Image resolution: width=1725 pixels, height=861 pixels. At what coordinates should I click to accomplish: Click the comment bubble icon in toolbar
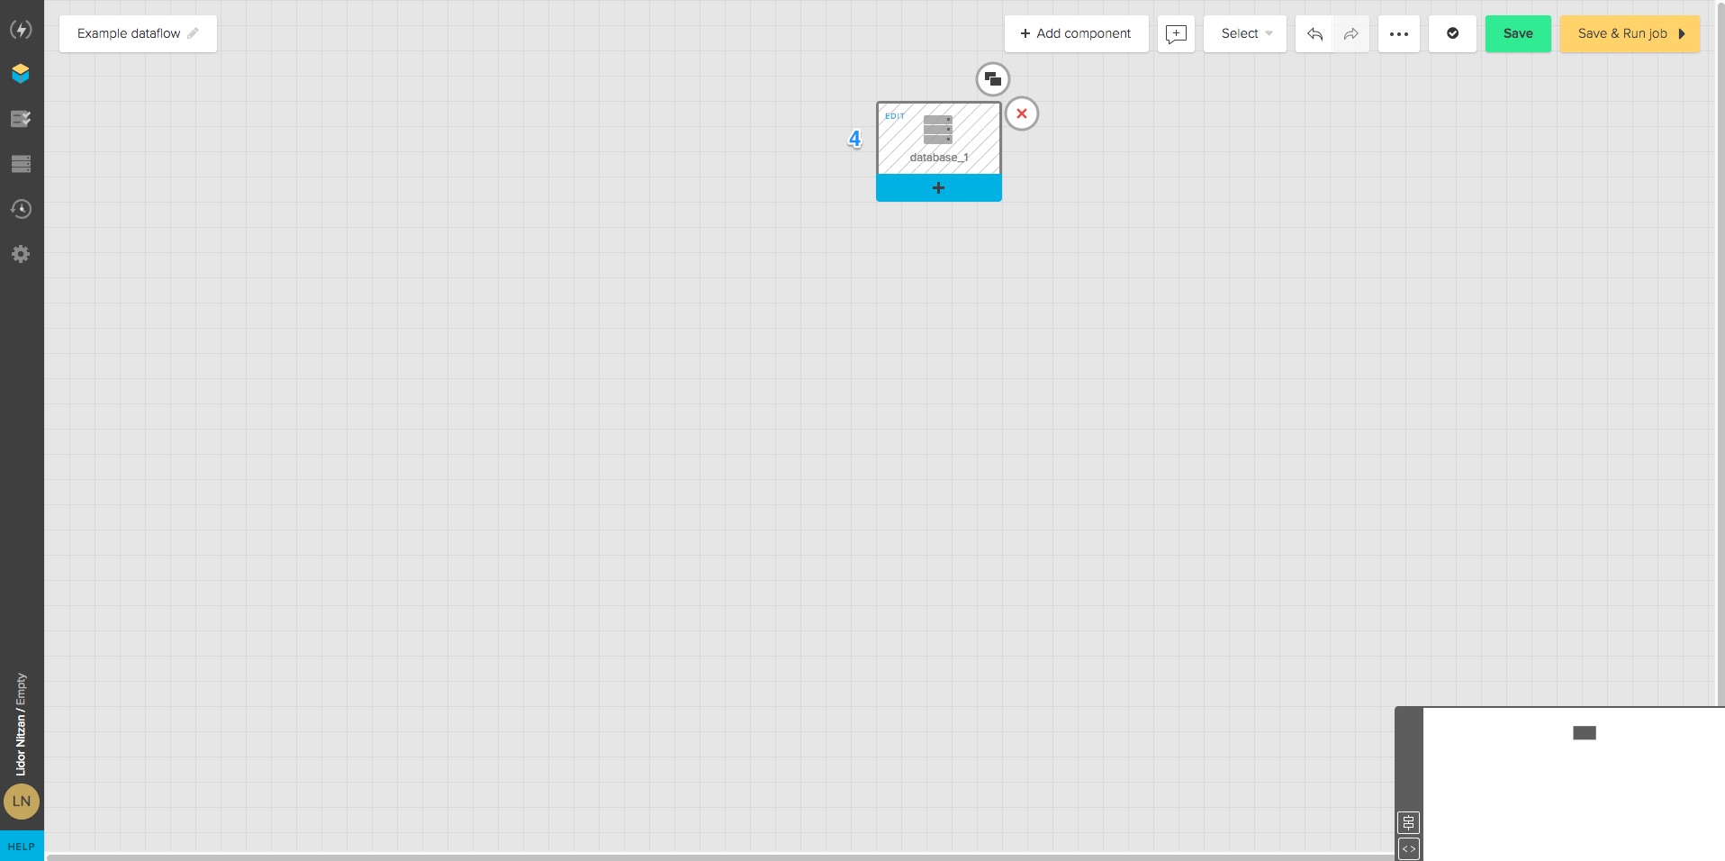(x=1176, y=33)
